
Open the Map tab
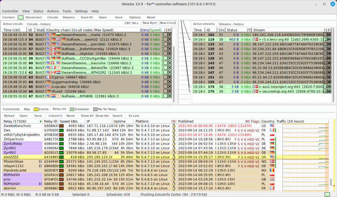(x=27, y=109)
